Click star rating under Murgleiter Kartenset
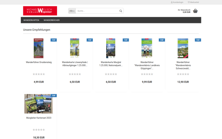This screenshot has width=222, height=139. (38, 130)
